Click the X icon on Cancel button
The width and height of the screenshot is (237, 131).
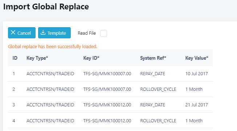click(x=13, y=33)
